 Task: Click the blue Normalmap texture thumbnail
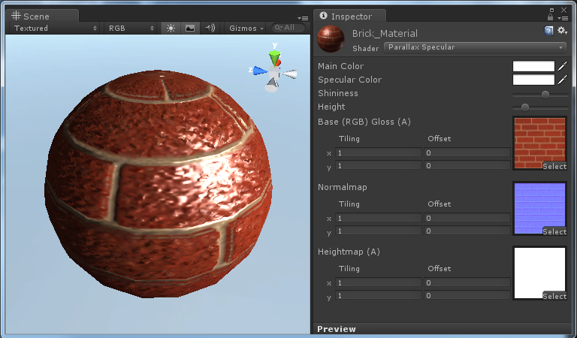pyautogui.click(x=539, y=209)
